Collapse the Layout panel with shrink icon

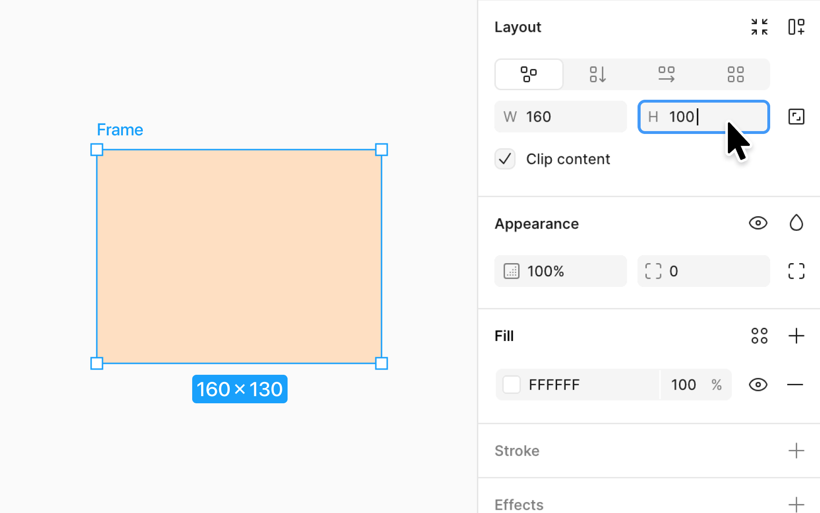759,27
